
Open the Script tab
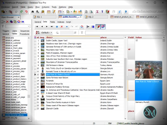click(x=68, y=22)
